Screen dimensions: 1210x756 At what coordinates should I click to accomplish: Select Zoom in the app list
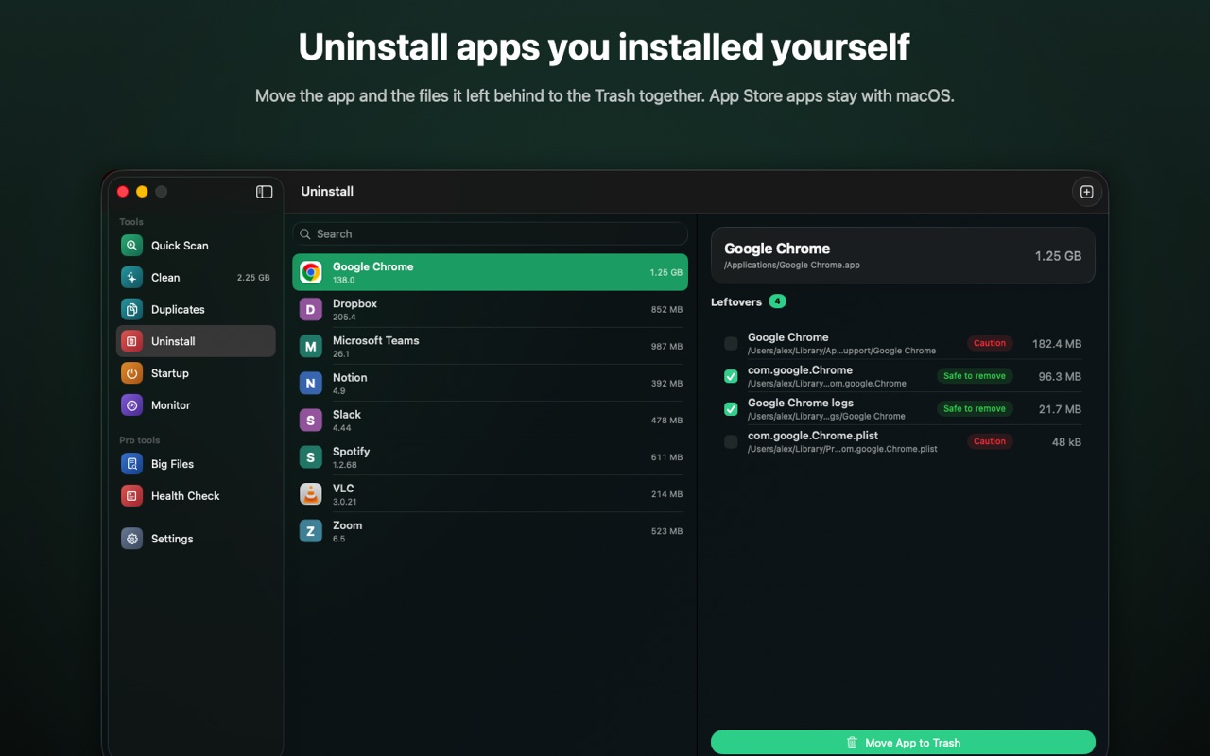click(x=490, y=531)
